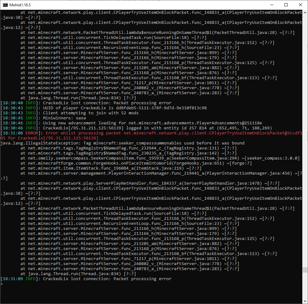Click the SeekerCompassItem.java:294 stack trace line
Image resolution: width=308 pixels, height=304 pixels.
[x=160, y=158]
